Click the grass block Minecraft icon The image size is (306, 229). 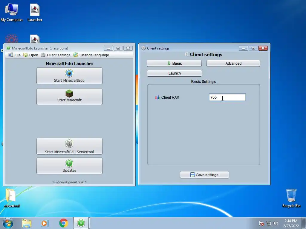[69, 94]
